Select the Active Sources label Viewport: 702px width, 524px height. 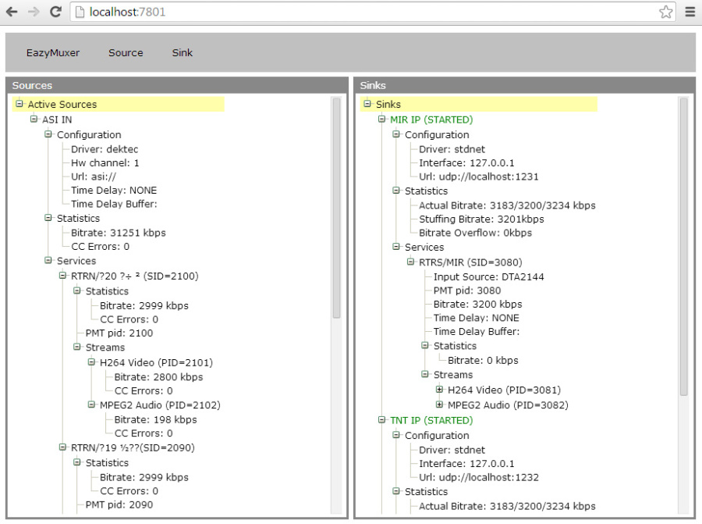(x=62, y=105)
